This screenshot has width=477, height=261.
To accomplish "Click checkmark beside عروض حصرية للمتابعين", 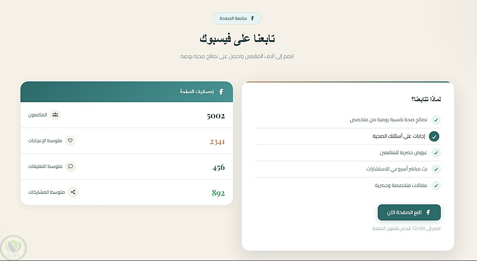I will (436, 153).
